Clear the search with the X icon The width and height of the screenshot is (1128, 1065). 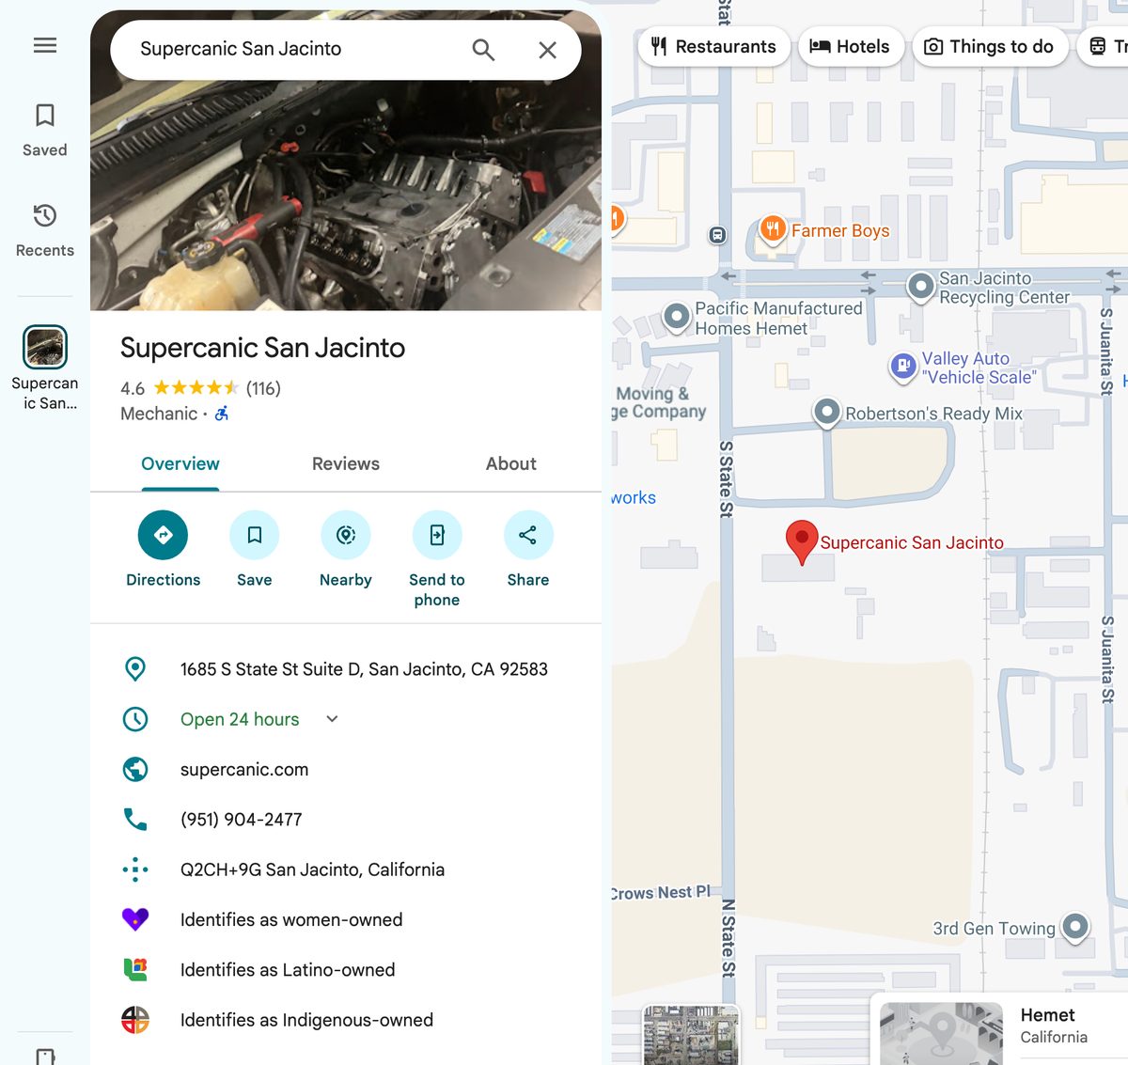tap(547, 50)
